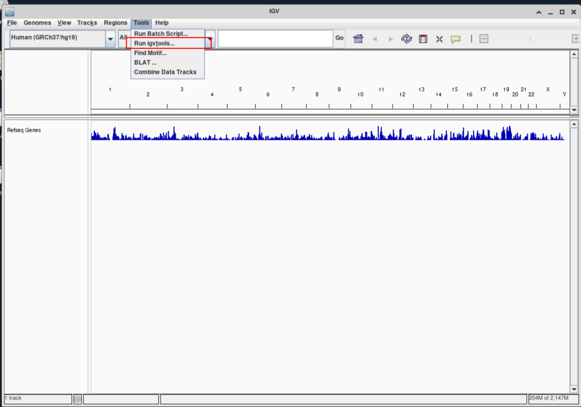Roll up the IGV window with caret button
This screenshot has height=407, width=581.
[x=539, y=12]
